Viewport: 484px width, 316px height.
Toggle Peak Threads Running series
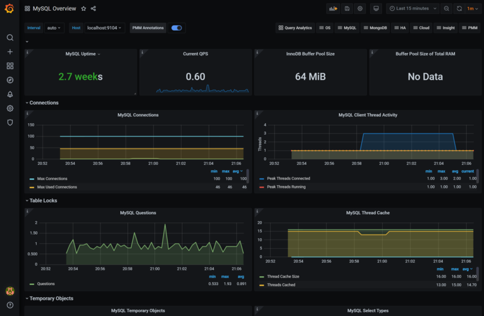[286, 187]
